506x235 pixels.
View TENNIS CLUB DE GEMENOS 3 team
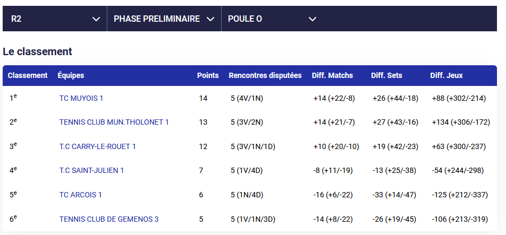click(109, 219)
